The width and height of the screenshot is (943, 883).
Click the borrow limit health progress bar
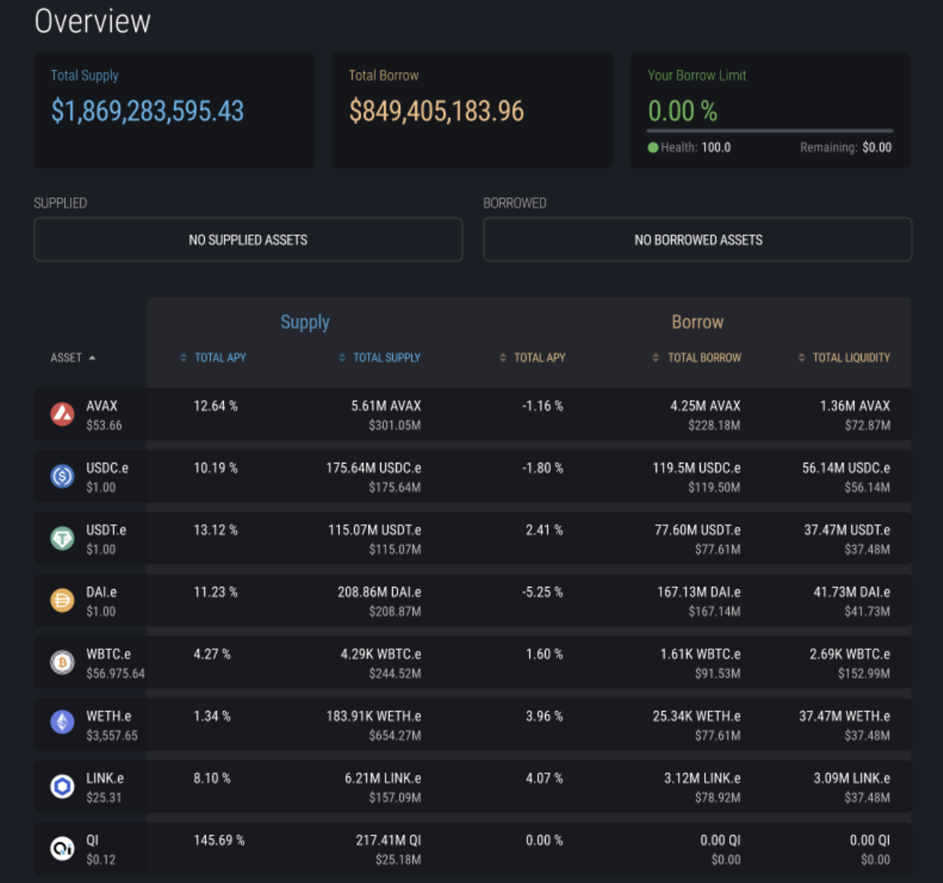[x=769, y=129]
